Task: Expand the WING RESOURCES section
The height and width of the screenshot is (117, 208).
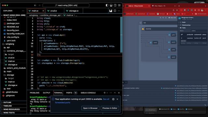Action: (x=11, y=109)
